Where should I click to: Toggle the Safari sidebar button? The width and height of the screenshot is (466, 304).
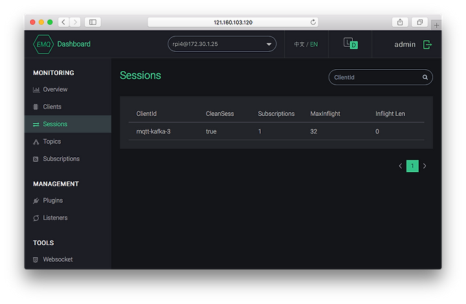(93, 22)
